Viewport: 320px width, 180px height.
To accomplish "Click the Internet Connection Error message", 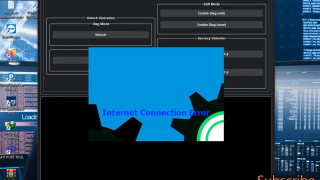I will coord(156,112).
